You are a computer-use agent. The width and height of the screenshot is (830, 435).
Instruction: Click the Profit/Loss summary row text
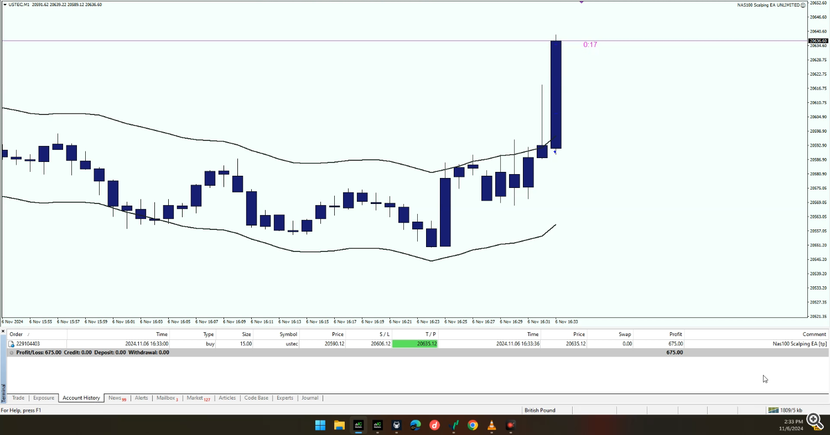[93, 353]
